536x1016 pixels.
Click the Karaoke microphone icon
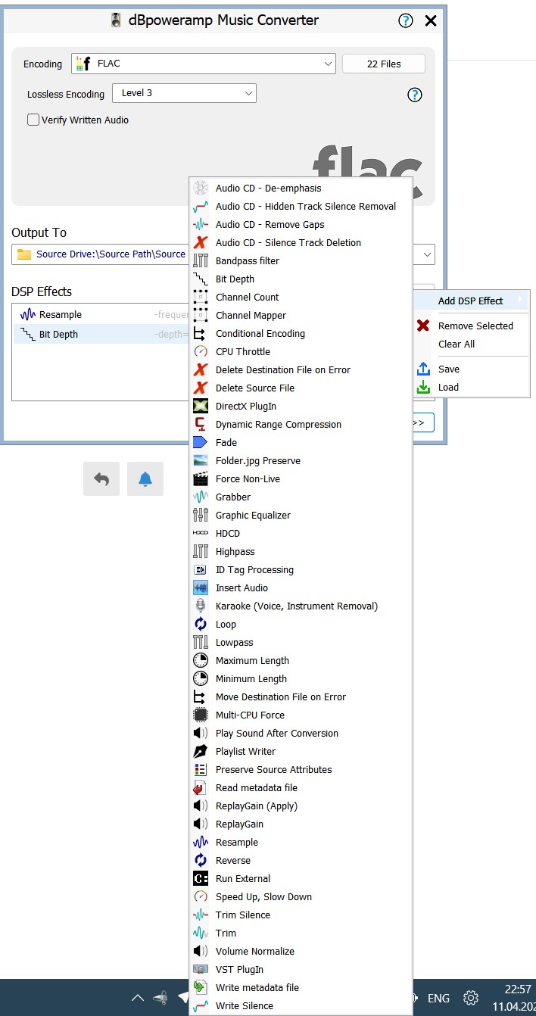point(201,606)
